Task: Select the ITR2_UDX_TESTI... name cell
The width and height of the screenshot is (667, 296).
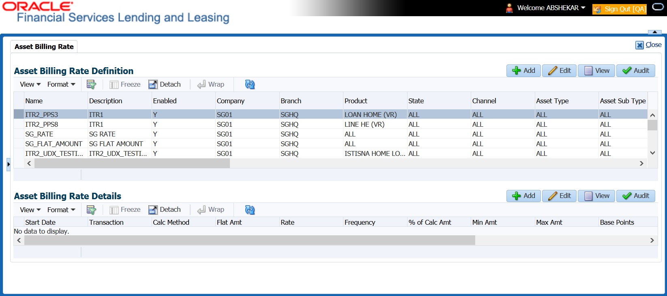Action: (x=56, y=153)
